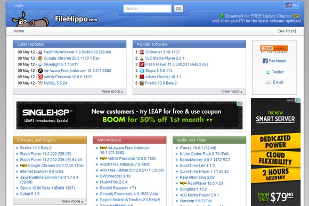Open MySQL 5.5.24 link

tap(55, 83)
